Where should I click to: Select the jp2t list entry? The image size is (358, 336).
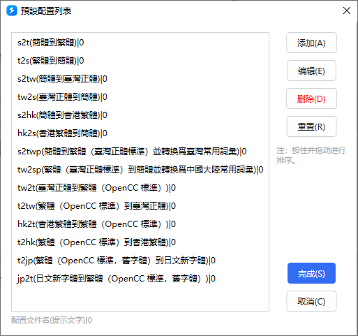click(x=140, y=279)
